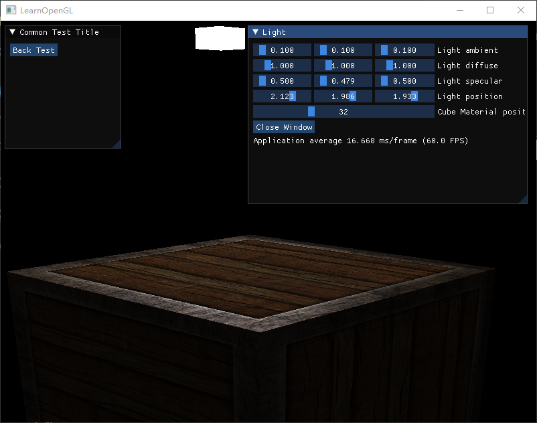Viewport: 537px width, 423px height.
Task: Click the Cube Material slider showing 32
Action: pos(343,112)
